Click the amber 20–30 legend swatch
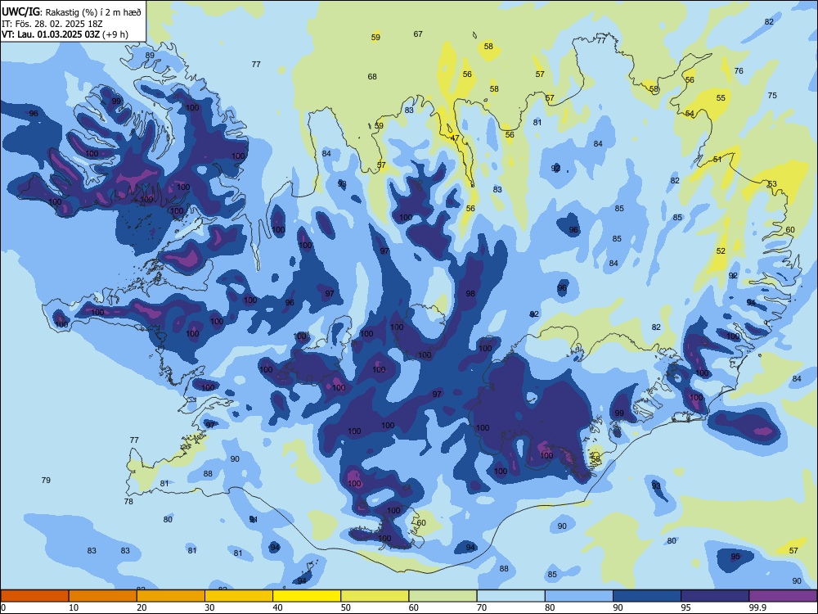 tap(171, 596)
